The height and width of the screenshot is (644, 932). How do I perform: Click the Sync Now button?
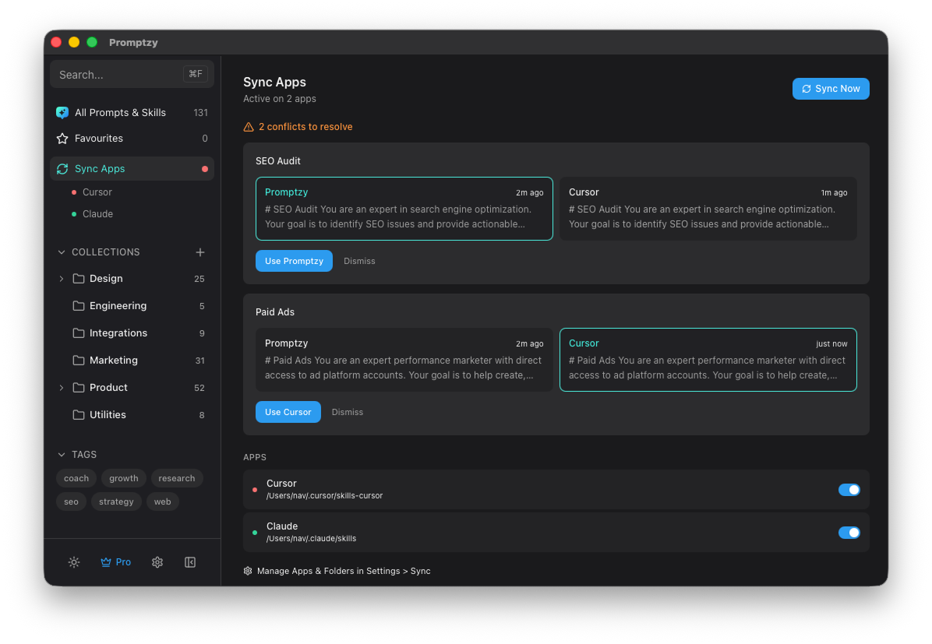831,88
